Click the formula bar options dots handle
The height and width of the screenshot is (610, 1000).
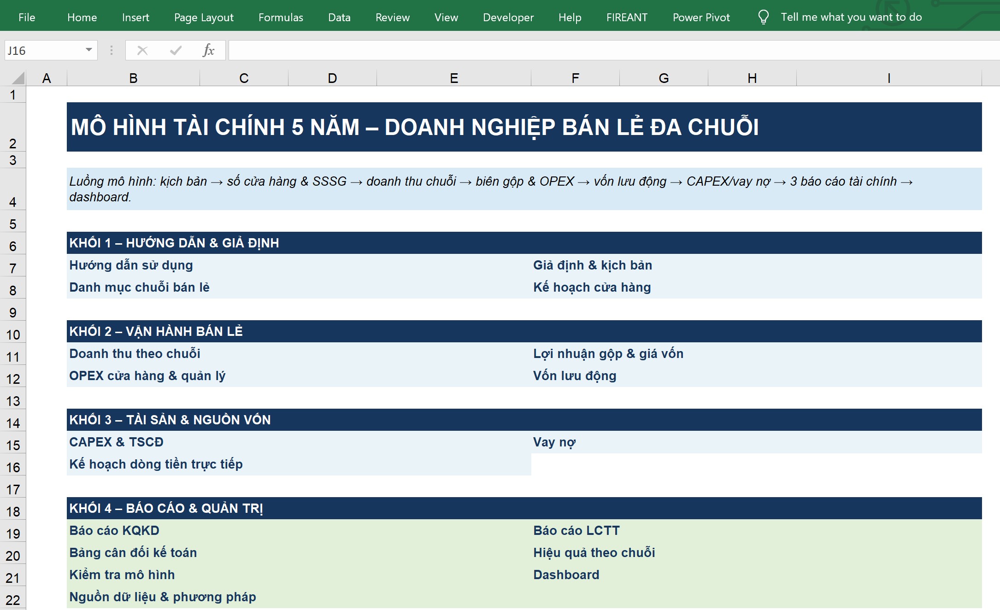click(x=111, y=50)
